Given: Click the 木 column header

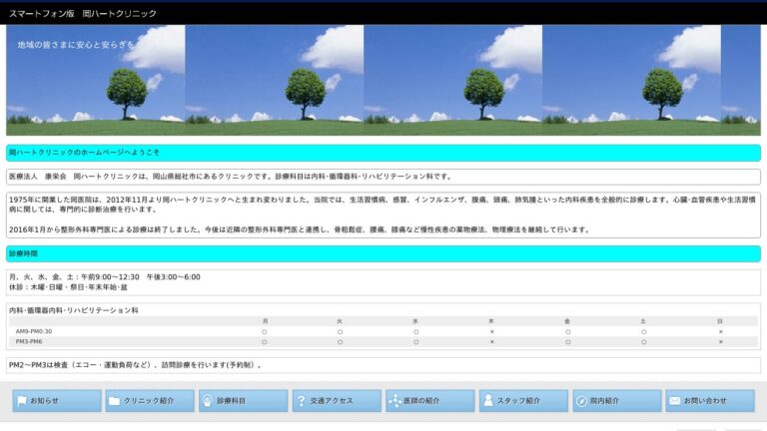Looking at the screenshot, I should coord(491,321).
